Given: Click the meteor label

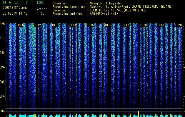Looking at the screenshot, I should click(x=42, y=9).
